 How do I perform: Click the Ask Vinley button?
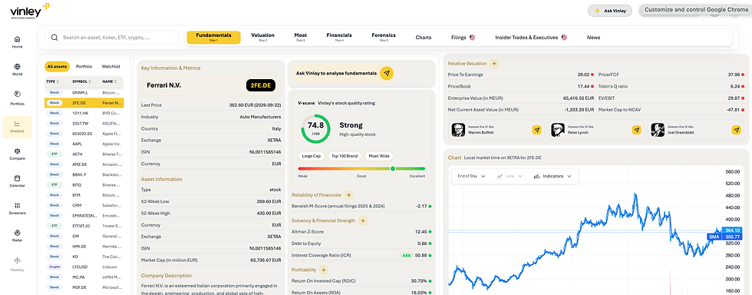click(610, 11)
